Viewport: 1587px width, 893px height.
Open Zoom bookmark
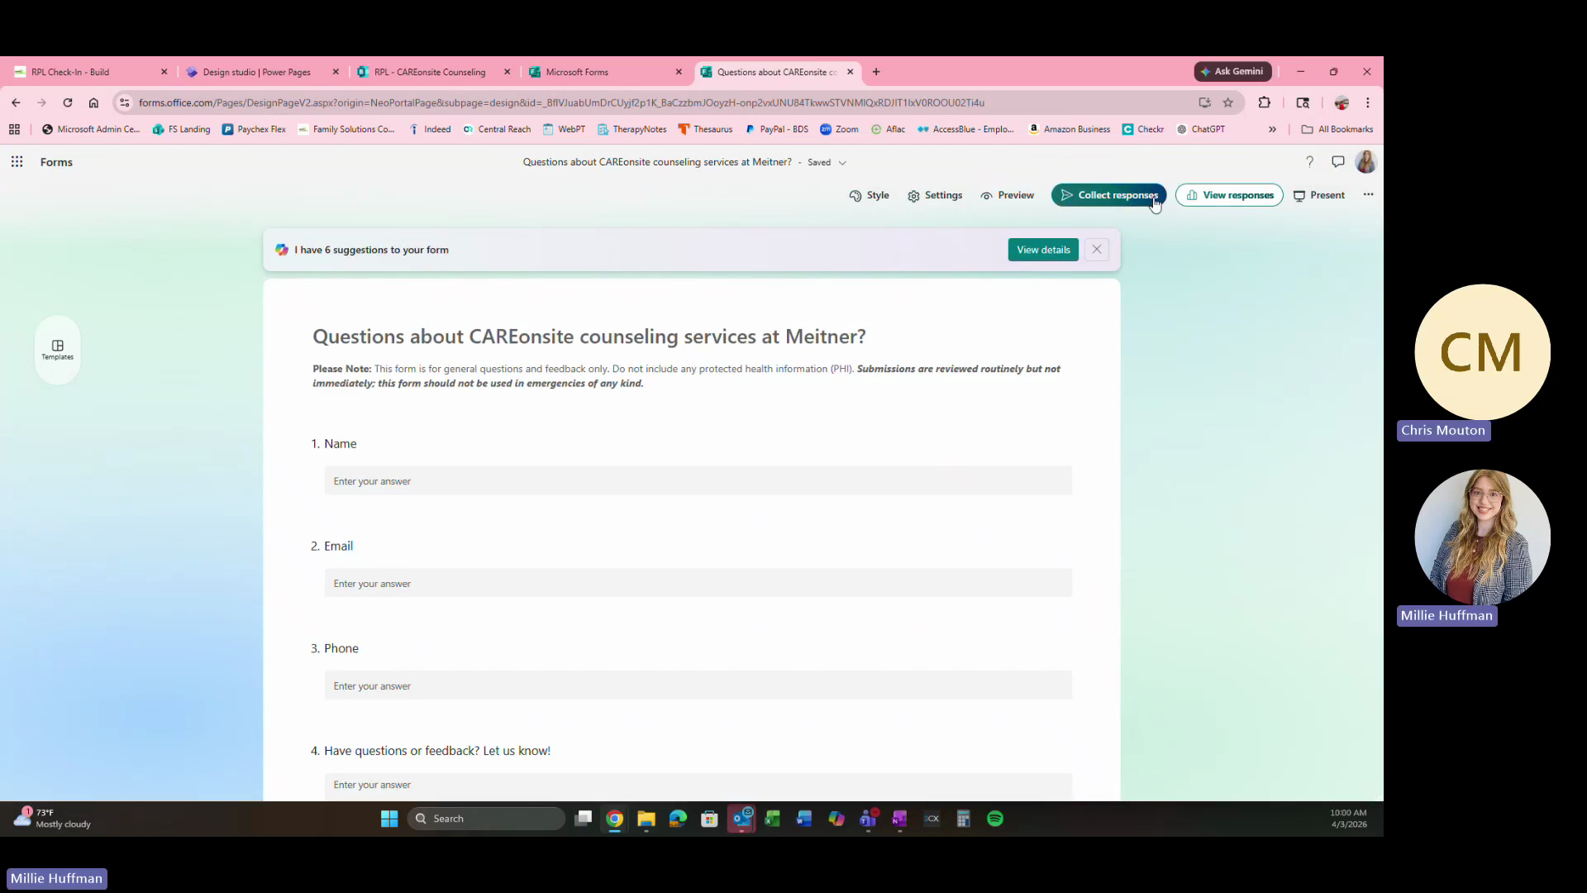839,129
